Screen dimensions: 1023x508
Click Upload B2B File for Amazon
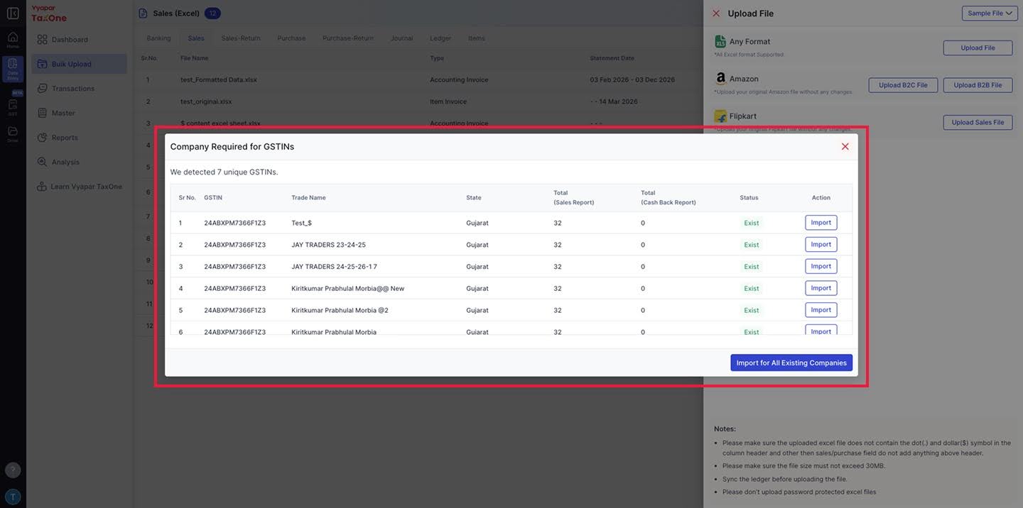(978, 85)
